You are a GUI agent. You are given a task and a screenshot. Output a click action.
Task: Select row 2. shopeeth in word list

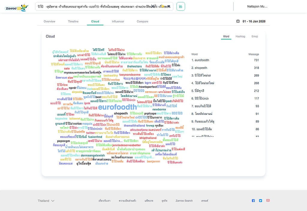click(x=225, y=68)
